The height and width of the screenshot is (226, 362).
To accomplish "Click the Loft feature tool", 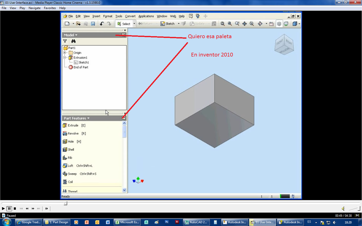I will [77, 166].
